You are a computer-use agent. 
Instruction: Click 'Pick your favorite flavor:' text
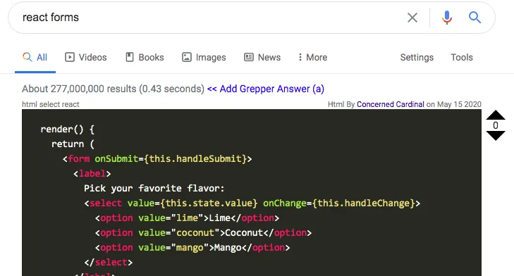click(154, 188)
